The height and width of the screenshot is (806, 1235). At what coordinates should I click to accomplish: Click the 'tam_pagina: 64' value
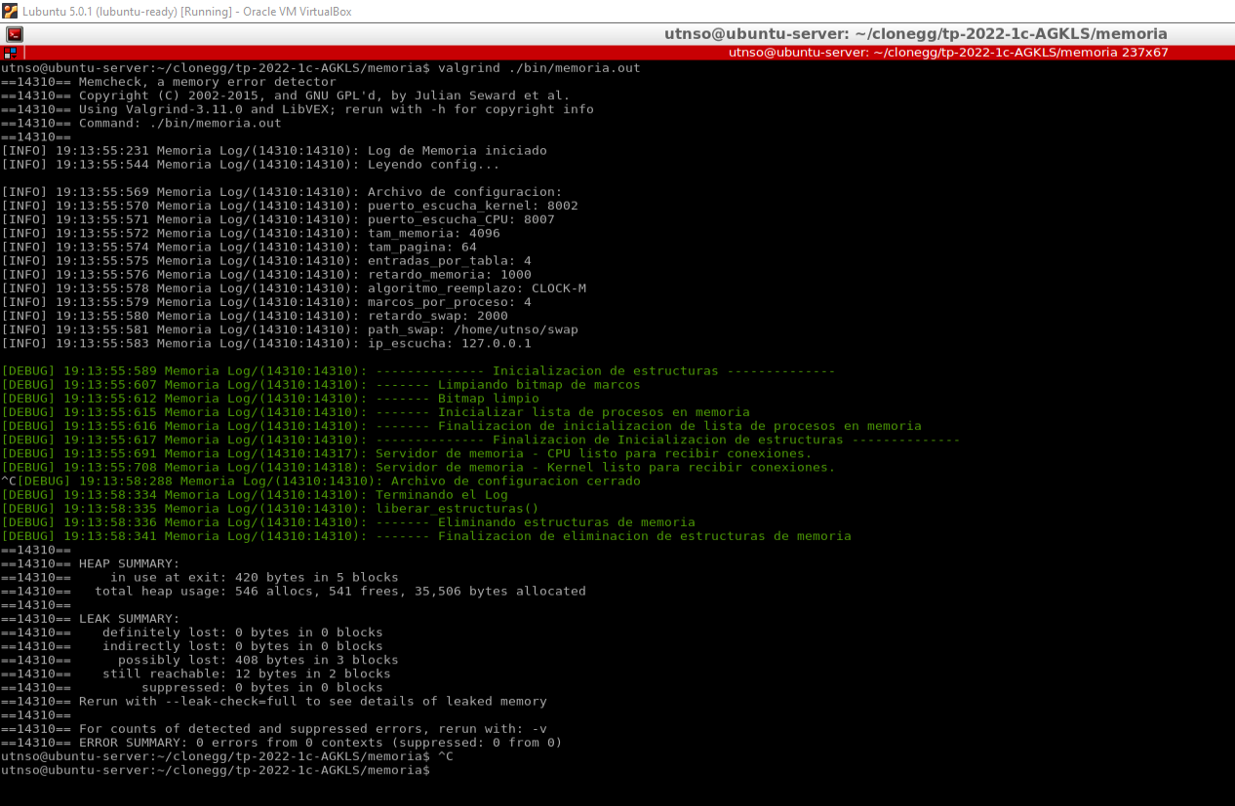pos(421,247)
